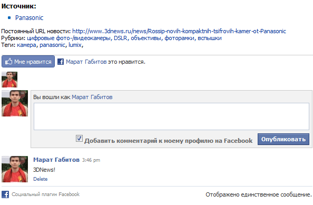This screenshot has height=205, width=313.
Task: Click the small avatar under the like button
Action: click(9, 80)
